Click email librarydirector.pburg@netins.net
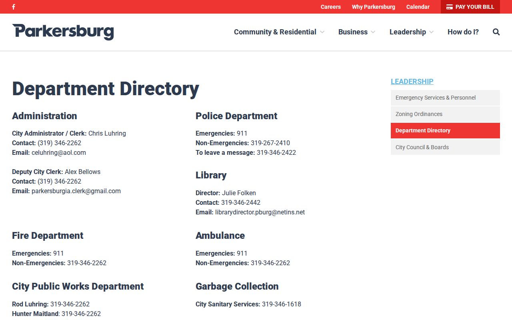This screenshot has height=320, width=512. point(260,212)
